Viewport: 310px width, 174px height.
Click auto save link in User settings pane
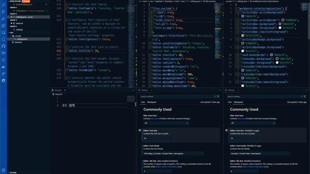click(155, 118)
